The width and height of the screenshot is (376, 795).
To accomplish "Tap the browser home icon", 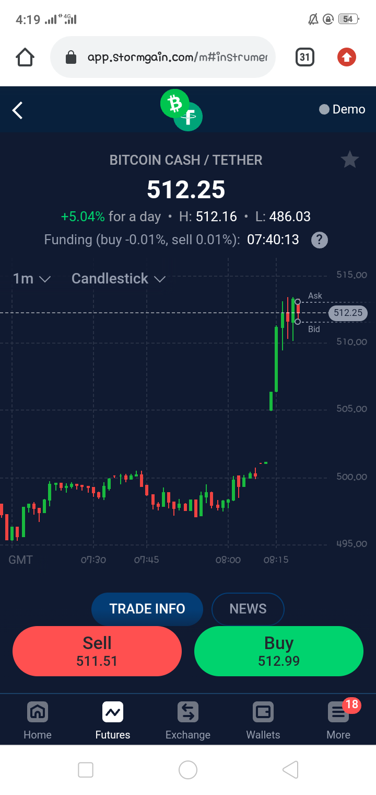I will (25, 57).
